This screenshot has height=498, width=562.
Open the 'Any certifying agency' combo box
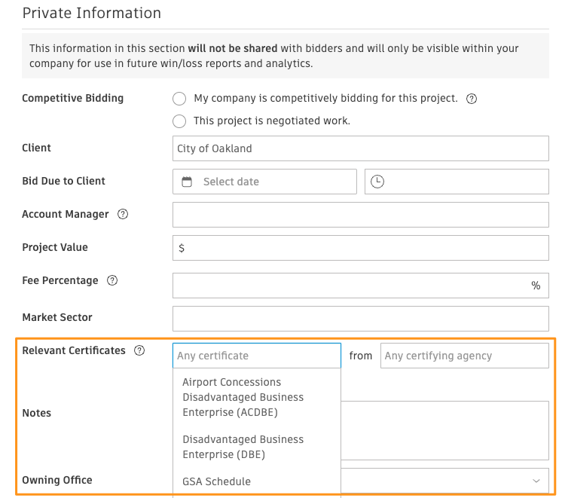coord(464,356)
